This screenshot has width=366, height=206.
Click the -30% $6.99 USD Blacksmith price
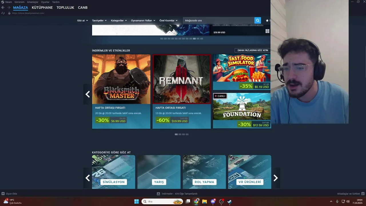coord(111,120)
